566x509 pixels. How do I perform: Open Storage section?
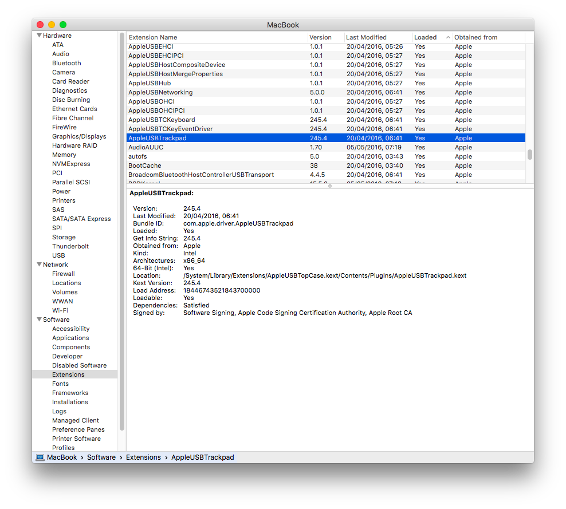[64, 237]
